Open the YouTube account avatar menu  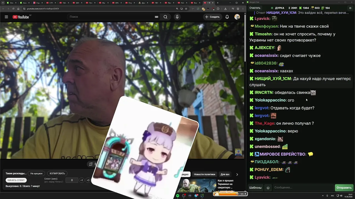237,17
